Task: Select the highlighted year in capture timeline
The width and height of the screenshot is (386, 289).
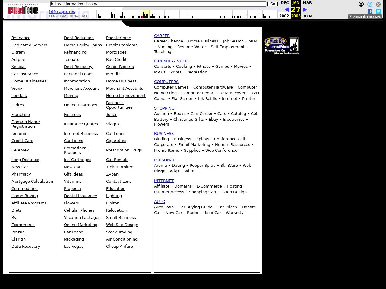Action: (146, 14)
